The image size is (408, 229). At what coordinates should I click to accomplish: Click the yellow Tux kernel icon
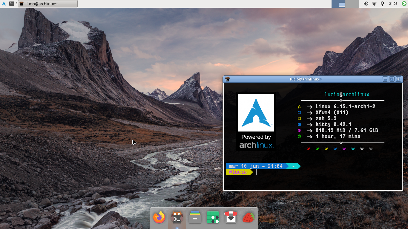pos(299,107)
